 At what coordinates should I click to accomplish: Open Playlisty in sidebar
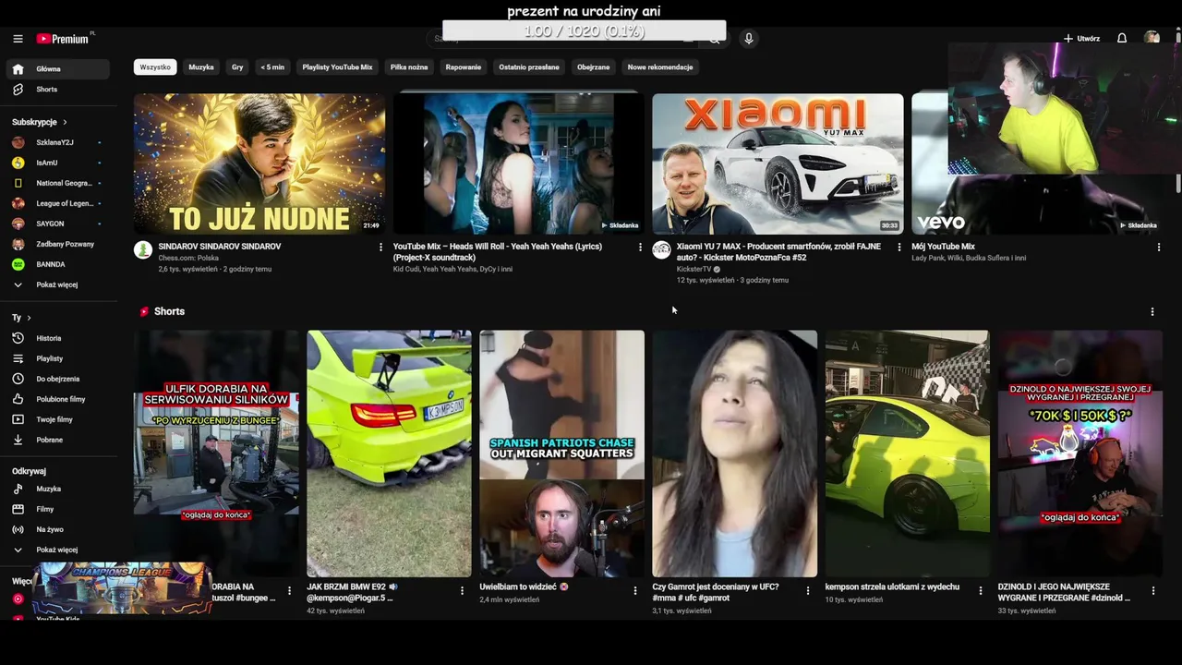[x=57, y=358]
